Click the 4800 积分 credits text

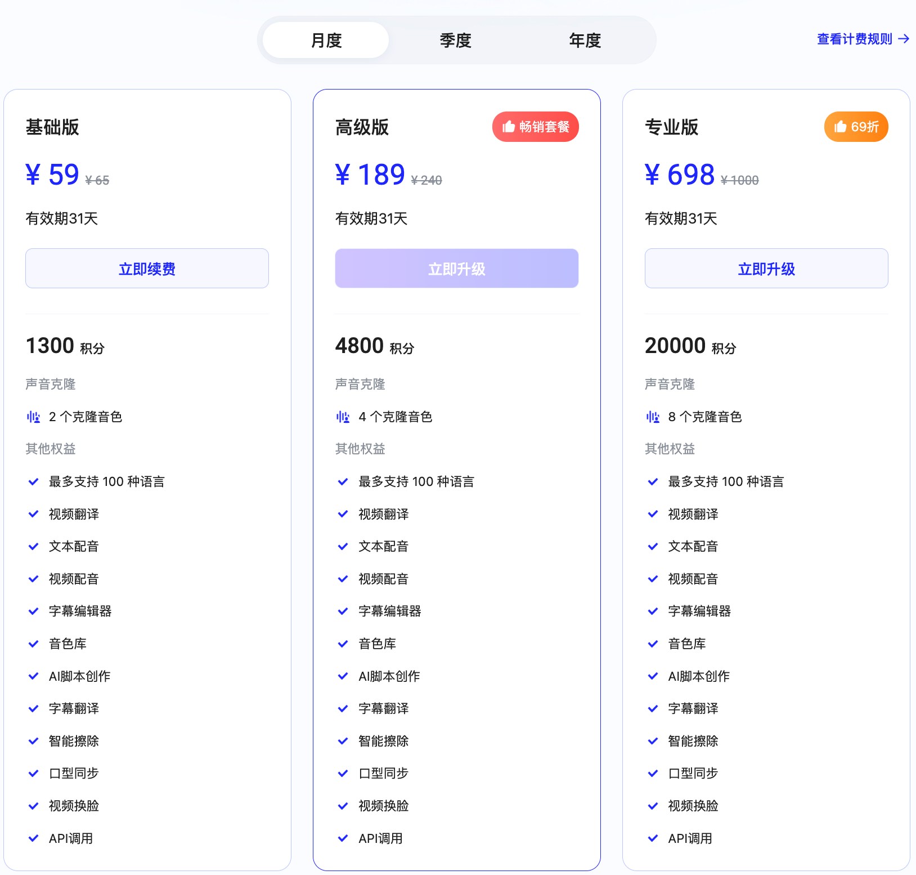pos(375,346)
